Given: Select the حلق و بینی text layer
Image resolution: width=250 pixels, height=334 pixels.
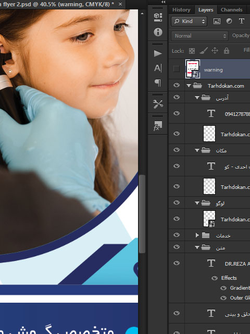Looking at the screenshot, I should pos(238,314).
